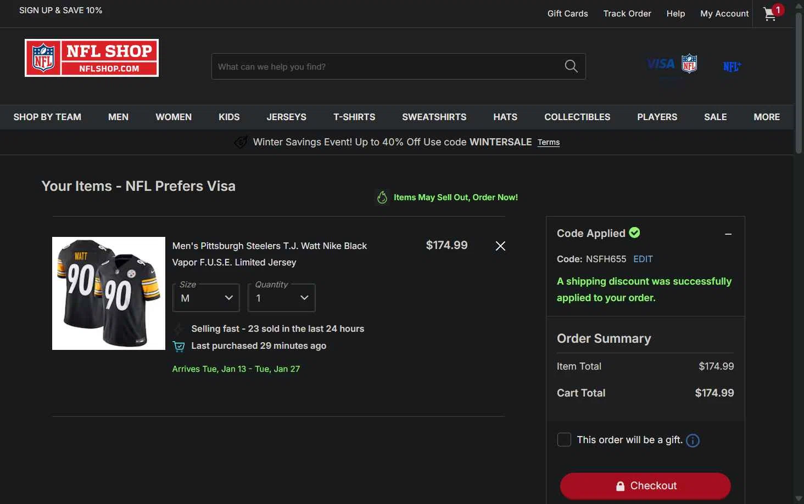Open the Sweatshirts menu
This screenshot has width=804, height=504.
tap(434, 117)
